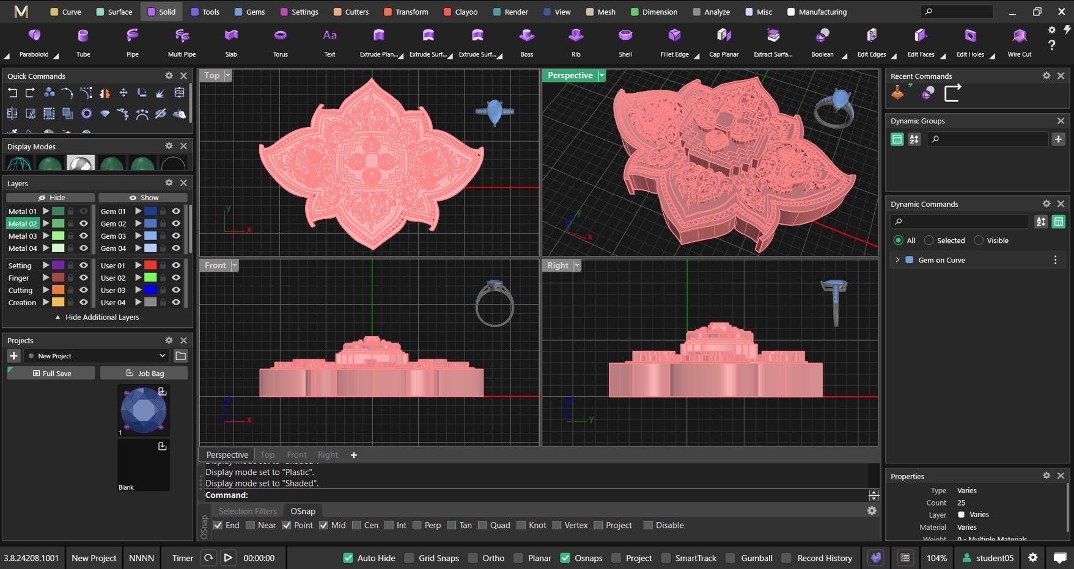This screenshot has width=1074, height=569.
Task: Select the Multi Pipe tool
Action: click(x=182, y=42)
